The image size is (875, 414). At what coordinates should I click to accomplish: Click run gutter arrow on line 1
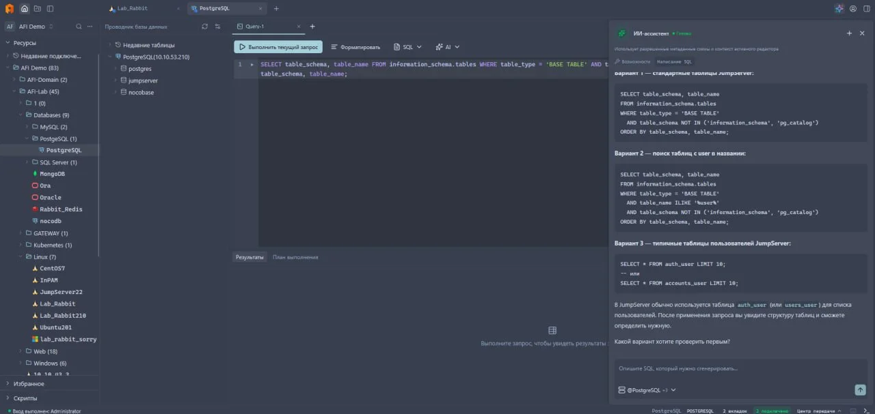(x=252, y=64)
